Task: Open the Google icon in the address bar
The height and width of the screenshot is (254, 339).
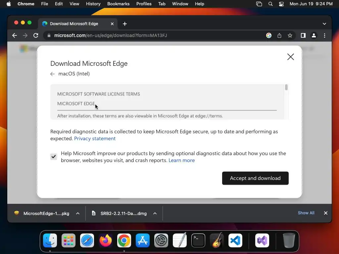Action: [269, 35]
